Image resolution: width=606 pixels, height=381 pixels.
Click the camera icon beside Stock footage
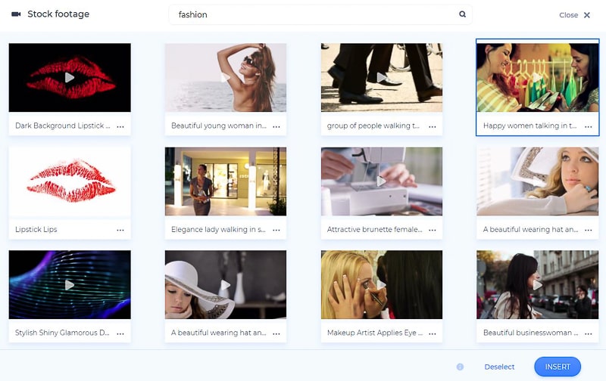(x=16, y=14)
